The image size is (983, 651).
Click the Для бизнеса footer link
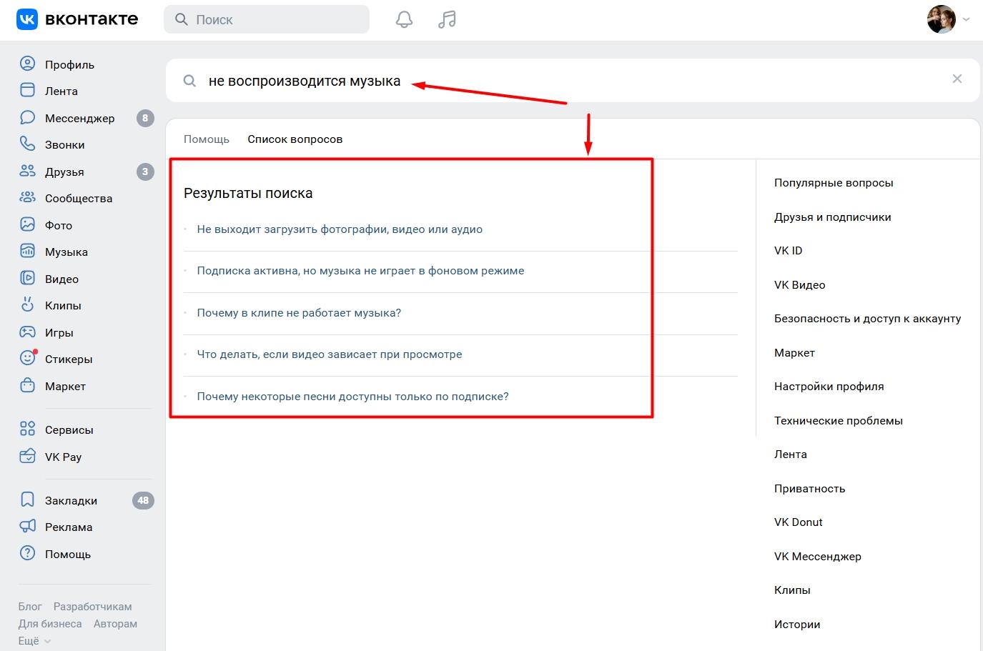click(x=50, y=624)
